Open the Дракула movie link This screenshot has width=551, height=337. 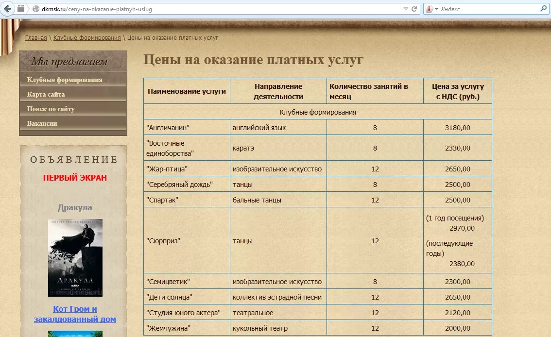coord(75,207)
